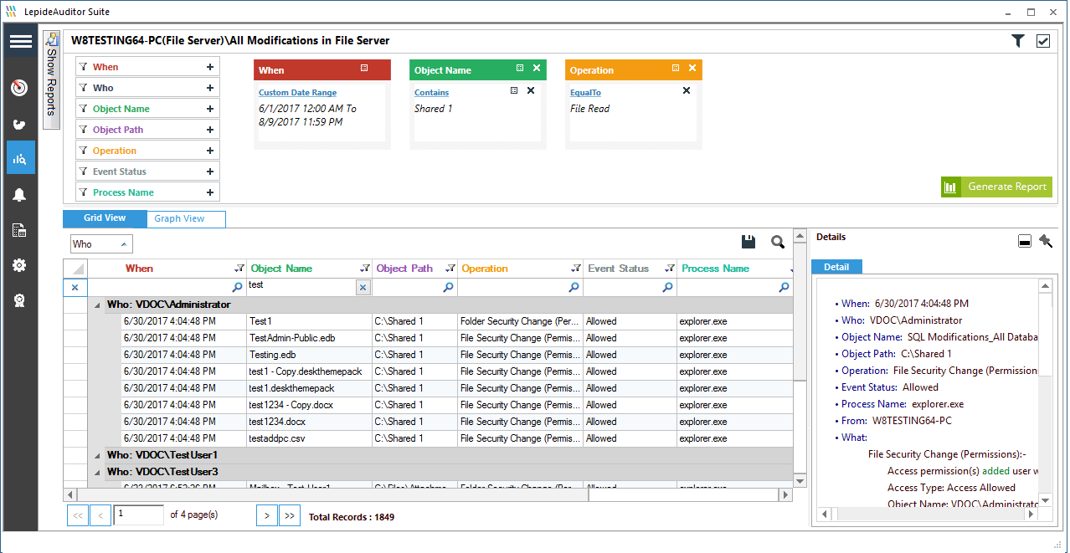
Task: Open the award ribbon icon in sidebar
Action: (x=20, y=300)
